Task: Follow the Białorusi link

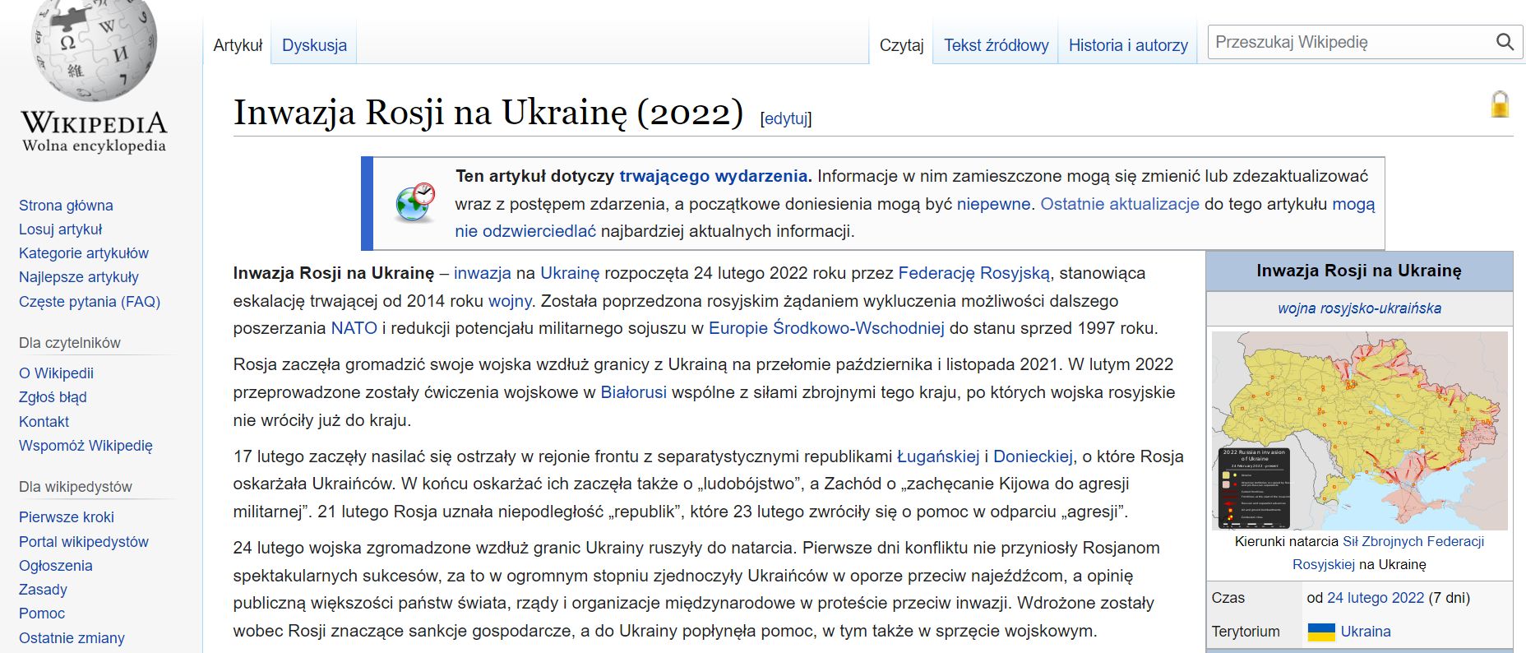Action: [634, 392]
